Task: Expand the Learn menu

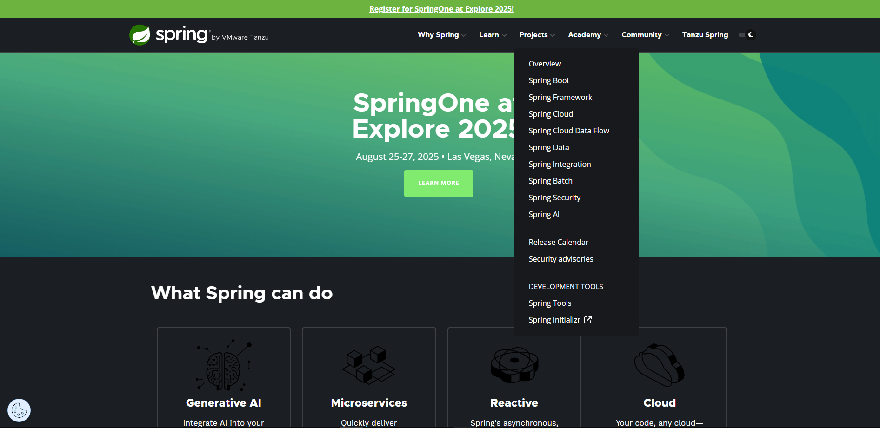Action: 493,35
